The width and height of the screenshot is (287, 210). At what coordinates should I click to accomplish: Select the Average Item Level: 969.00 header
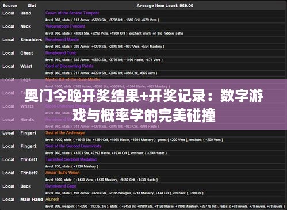[165, 6]
